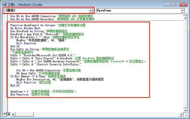
Task: Open the OpenConn procedure dropdown arrow
Action: (x=182, y=11)
